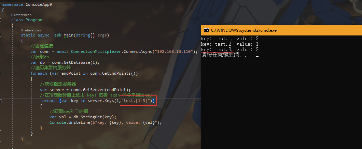Screen dimensions: 362x149
Task: Click the 'Console' class in WriteLine statement
Action: (x=58, y=122)
